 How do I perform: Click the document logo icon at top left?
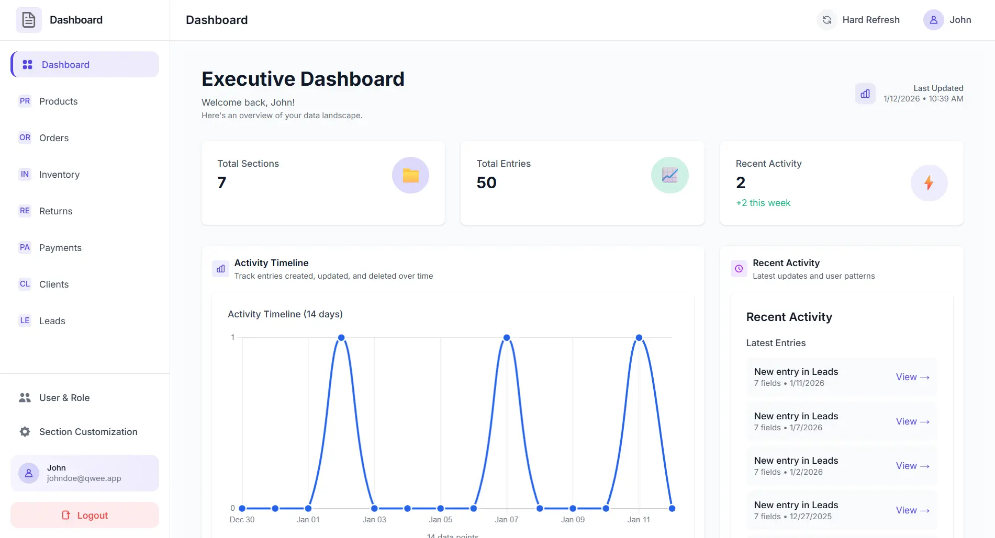coord(29,19)
